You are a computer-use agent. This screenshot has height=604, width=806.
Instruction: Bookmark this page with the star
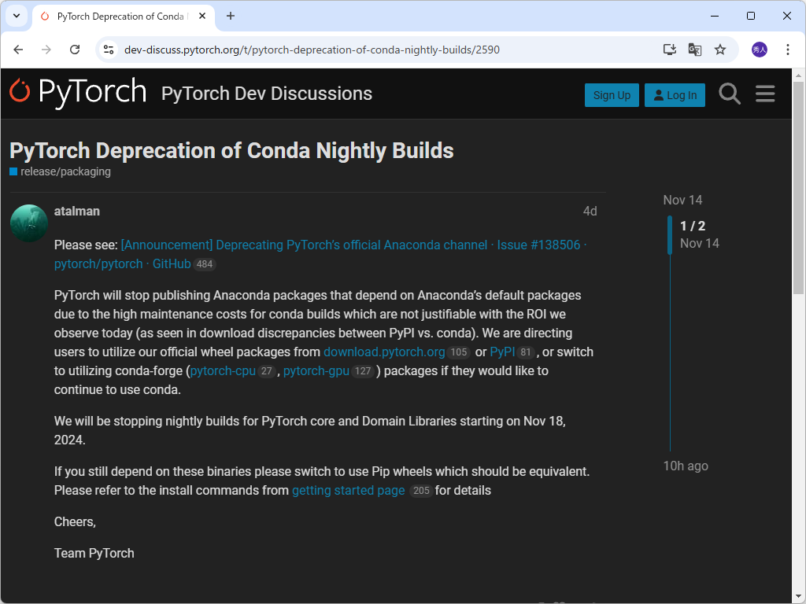point(720,50)
